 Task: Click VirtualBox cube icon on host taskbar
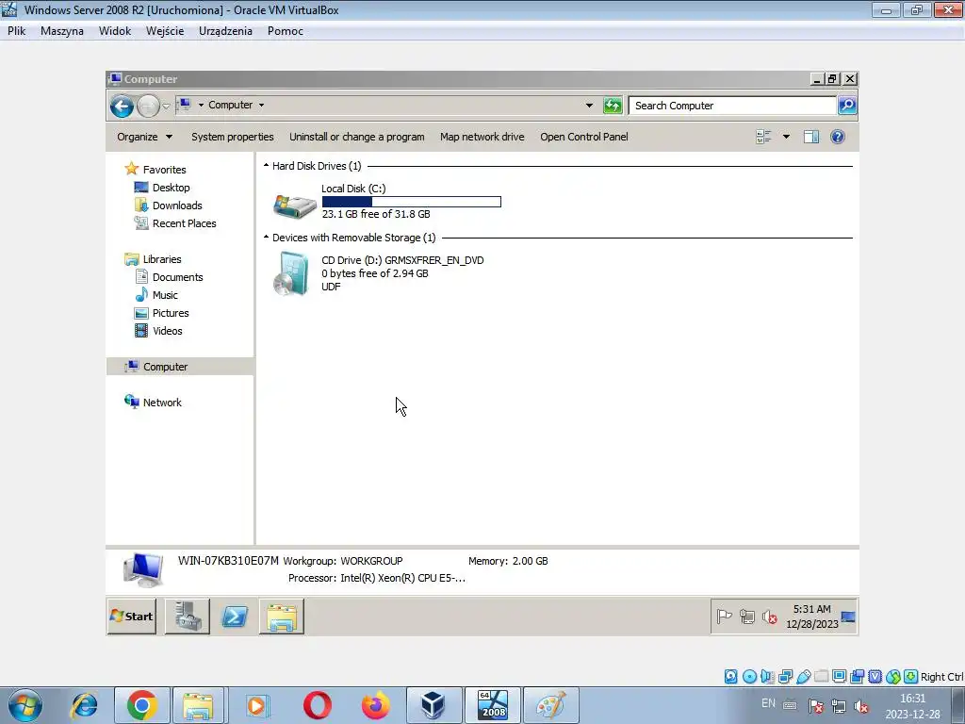tap(433, 705)
